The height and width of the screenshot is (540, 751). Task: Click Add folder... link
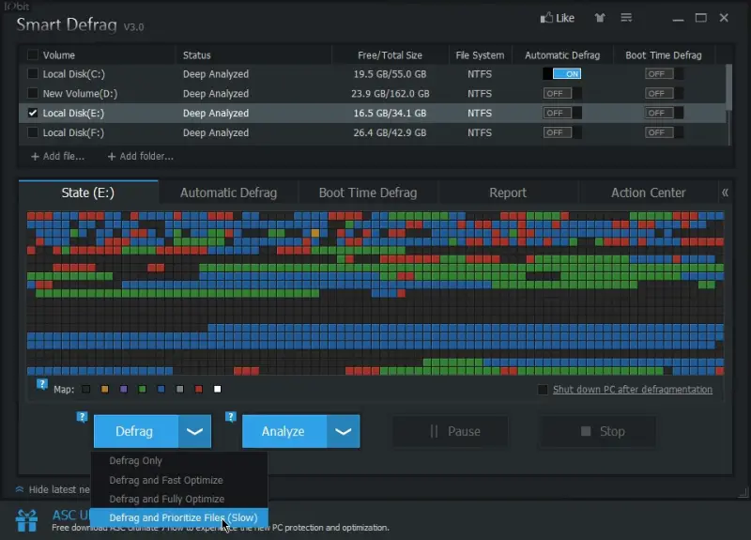click(x=140, y=156)
